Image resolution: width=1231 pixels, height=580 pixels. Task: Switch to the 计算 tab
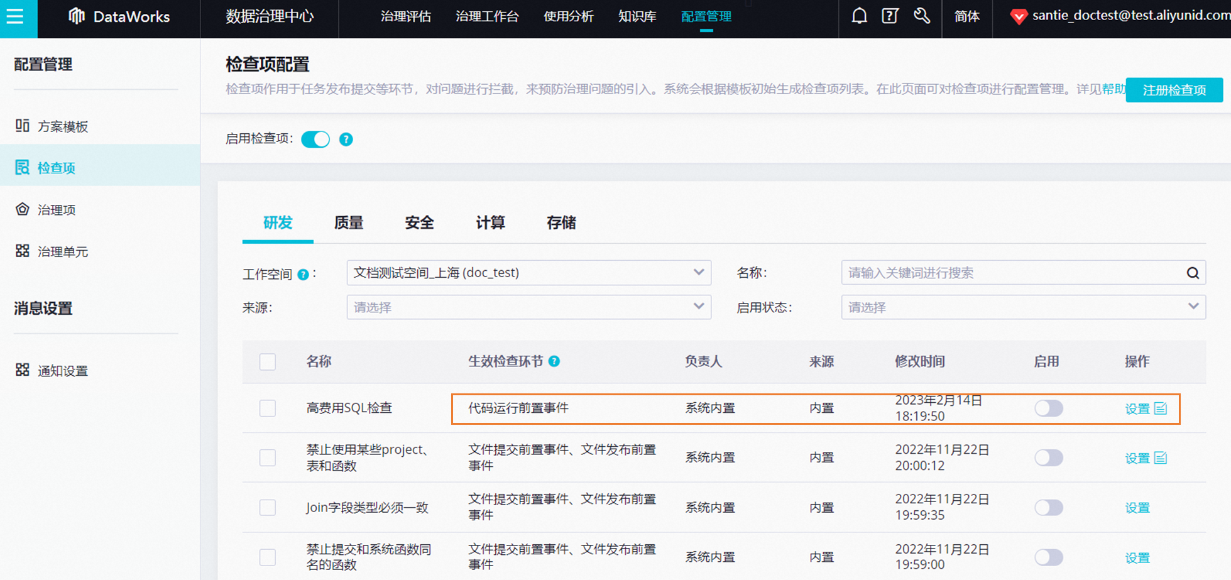tap(491, 223)
